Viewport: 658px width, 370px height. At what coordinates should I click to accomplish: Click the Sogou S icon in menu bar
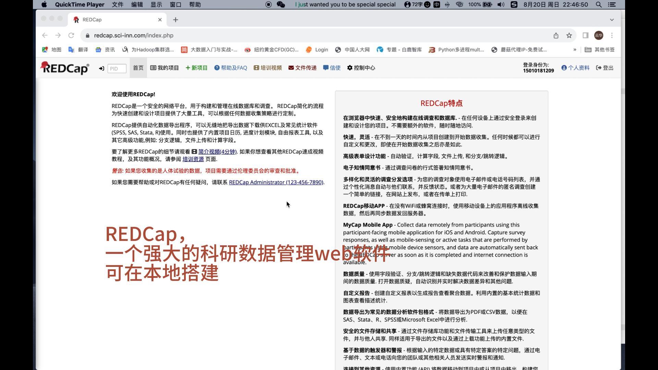coord(514,4)
